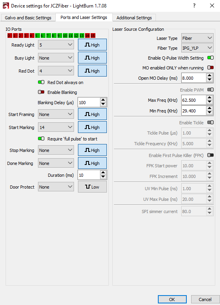Disable Red Dot always on
The image size is (220, 305).
click(x=41, y=82)
